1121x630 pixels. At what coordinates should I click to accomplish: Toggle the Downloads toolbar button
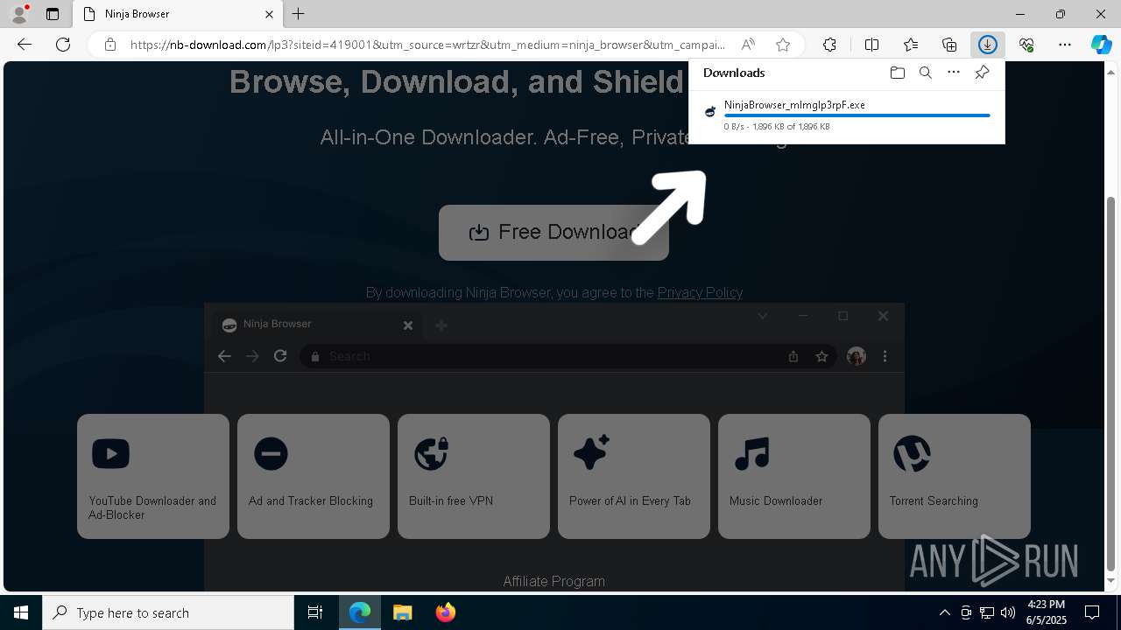point(988,45)
